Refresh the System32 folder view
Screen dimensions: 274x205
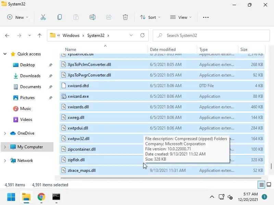click(142, 36)
